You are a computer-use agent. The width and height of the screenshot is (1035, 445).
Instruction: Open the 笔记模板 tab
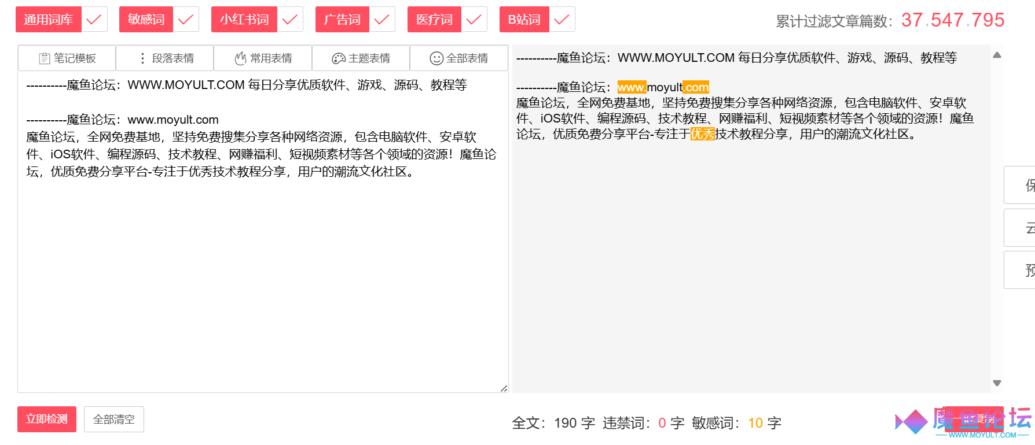[67, 58]
